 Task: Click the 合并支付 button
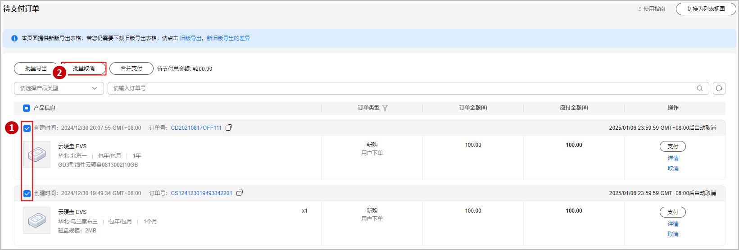[131, 68]
